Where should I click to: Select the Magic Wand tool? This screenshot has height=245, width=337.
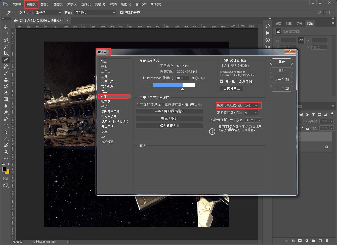coord(6,47)
